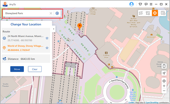Select World of Disney, Disney Village entry
170x104 pixels.
(25, 46)
